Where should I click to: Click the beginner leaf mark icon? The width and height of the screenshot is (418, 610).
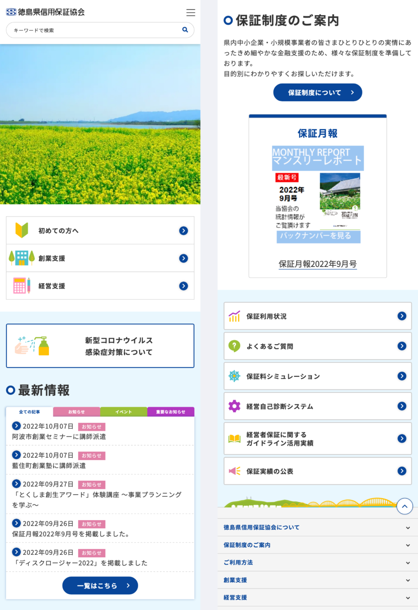click(x=22, y=230)
